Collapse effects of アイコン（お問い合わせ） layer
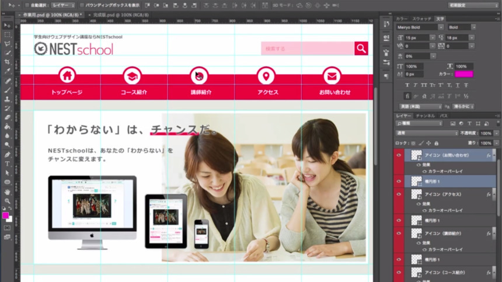502x282 pixels. [x=493, y=155]
